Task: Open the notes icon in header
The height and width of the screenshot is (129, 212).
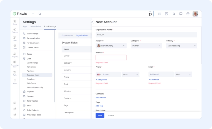Action: [167, 14]
